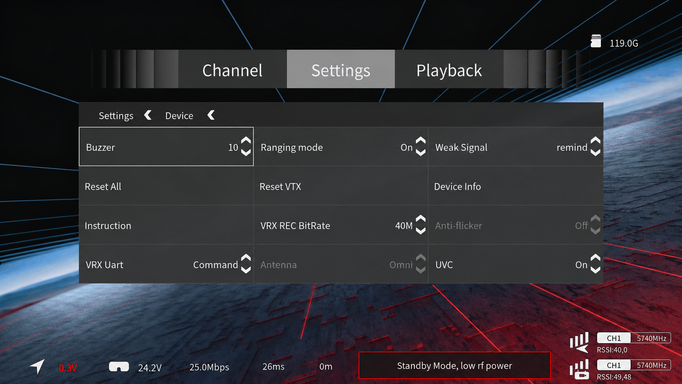Raise VRX REC BitRate with up arrow
This screenshot has width=682, height=384.
pos(421,219)
